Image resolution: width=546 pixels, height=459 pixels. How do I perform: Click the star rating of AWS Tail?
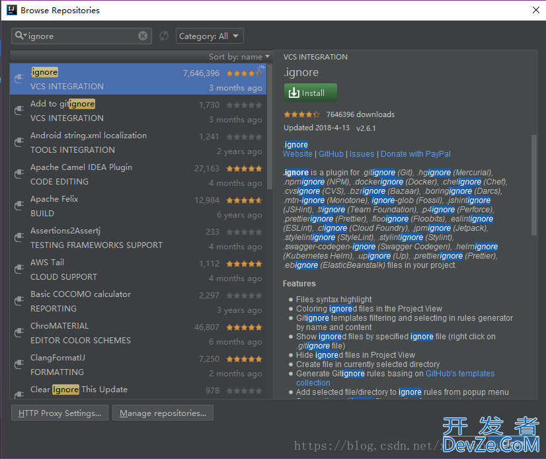click(244, 264)
